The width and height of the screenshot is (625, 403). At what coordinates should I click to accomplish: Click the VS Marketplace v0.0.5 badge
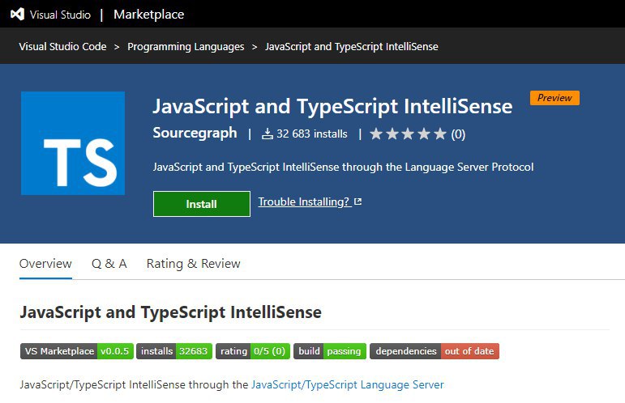[76, 351]
